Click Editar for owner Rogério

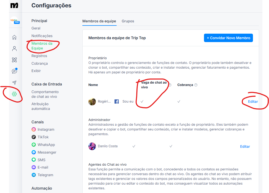[x=253, y=101]
